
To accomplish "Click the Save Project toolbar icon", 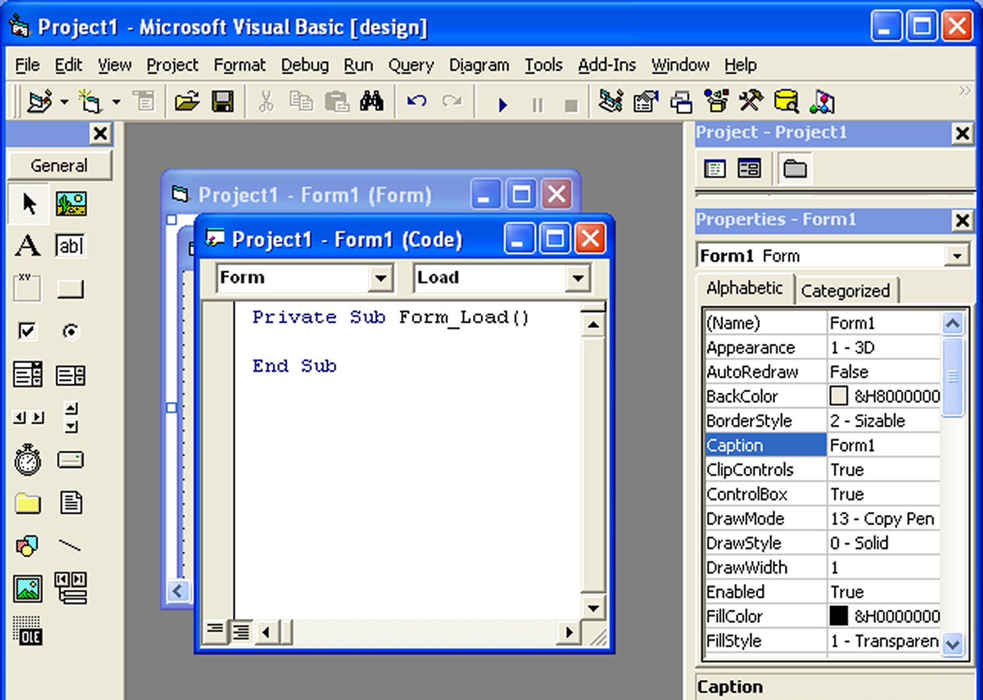I will pyautogui.click(x=223, y=102).
